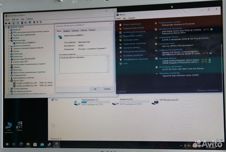Switch to the Драйвер tab
Image resolution: width=226 pixels, height=152 pixels.
tap(67, 31)
